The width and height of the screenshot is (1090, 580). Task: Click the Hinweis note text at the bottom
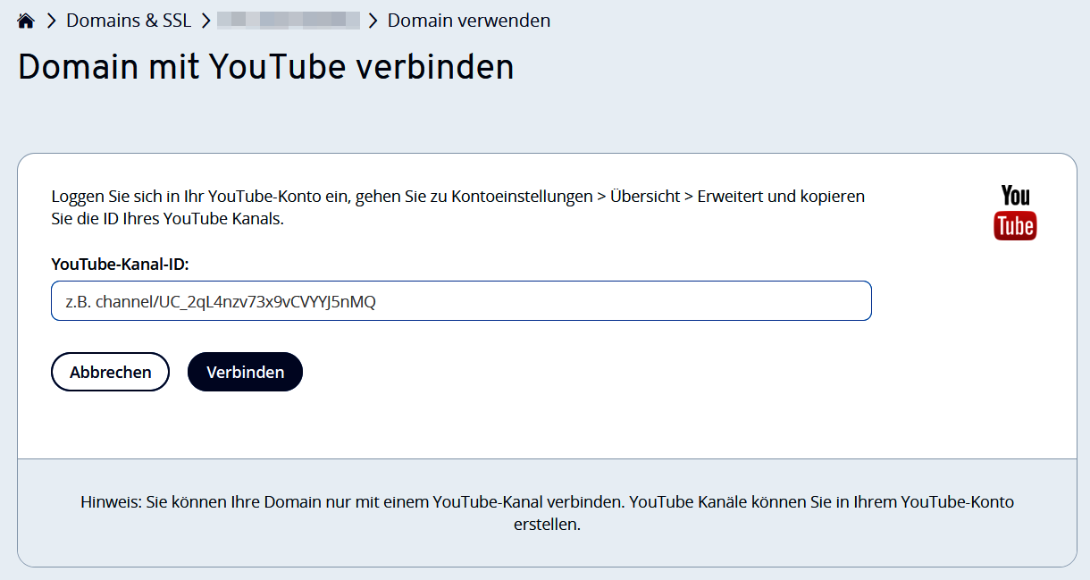[545, 512]
